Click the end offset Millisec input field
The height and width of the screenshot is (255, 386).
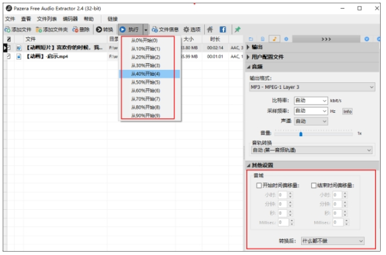(x=338, y=222)
